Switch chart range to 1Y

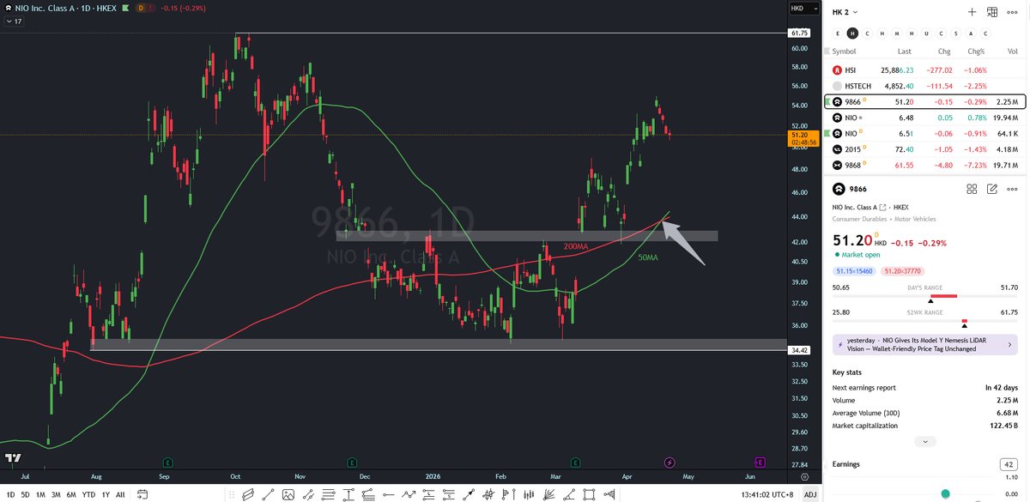[106, 494]
